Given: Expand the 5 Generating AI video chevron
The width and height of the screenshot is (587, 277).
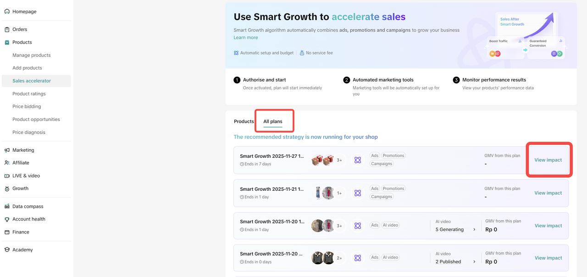Looking at the screenshot, I should pos(474,230).
